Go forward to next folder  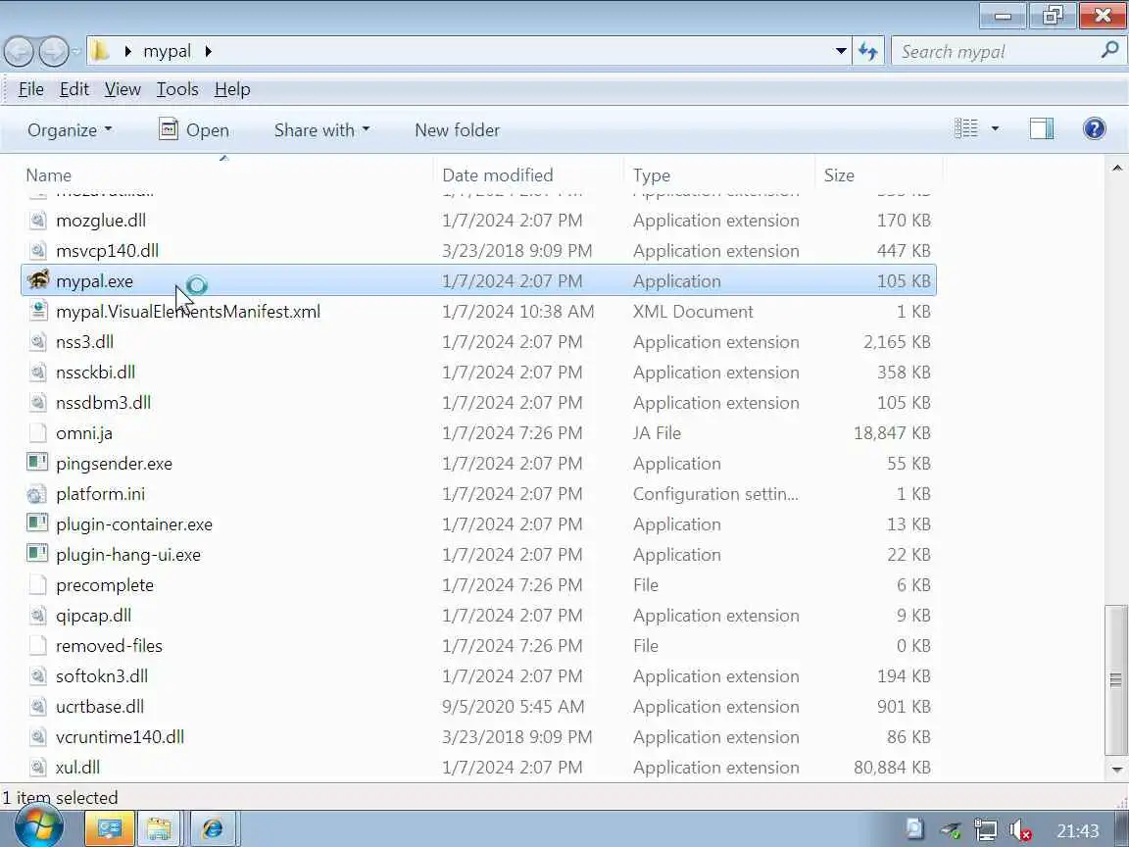pyautogui.click(x=54, y=51)
